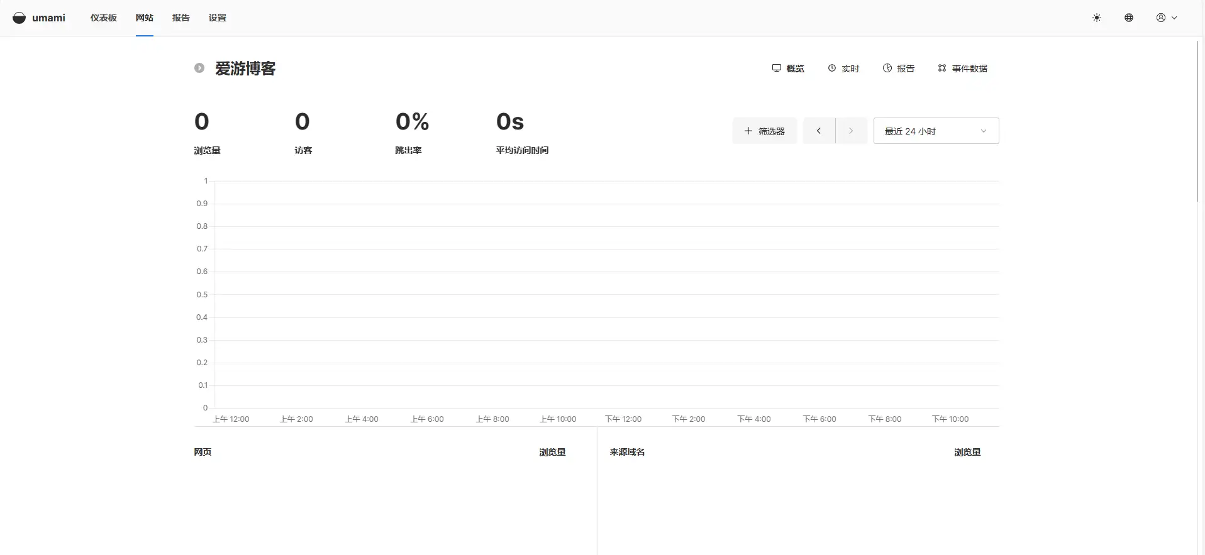Switch to the 概览 overview view
Screen dimensions: 1205x555
click(788, 68)
